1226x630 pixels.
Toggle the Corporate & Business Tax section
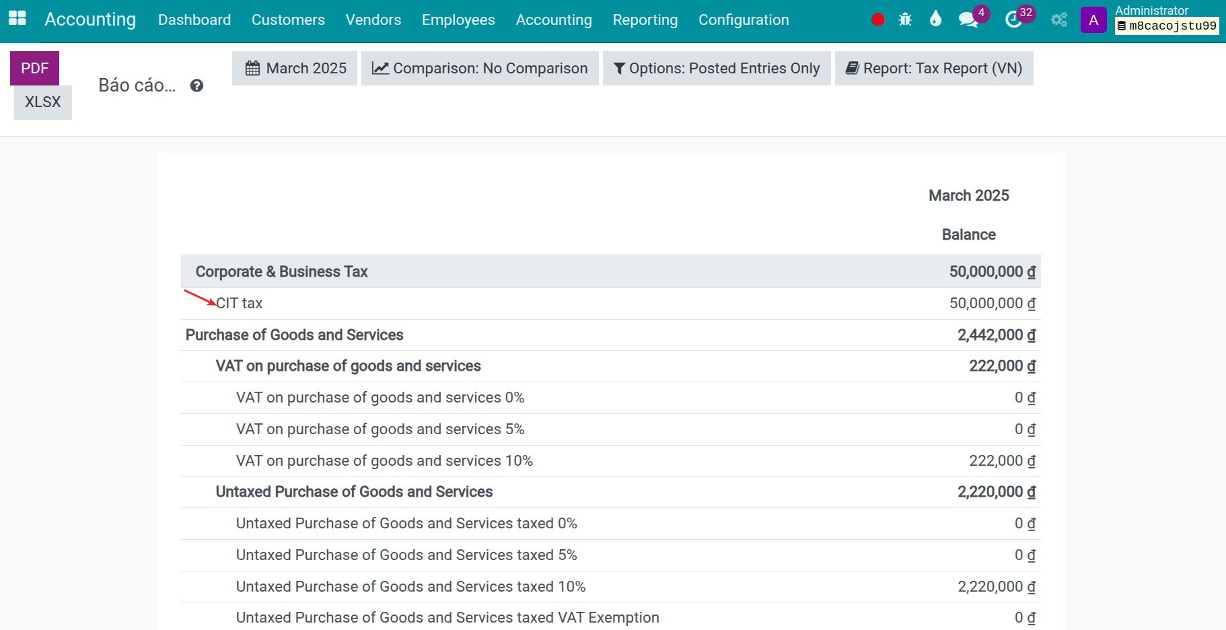click(281, 272)
